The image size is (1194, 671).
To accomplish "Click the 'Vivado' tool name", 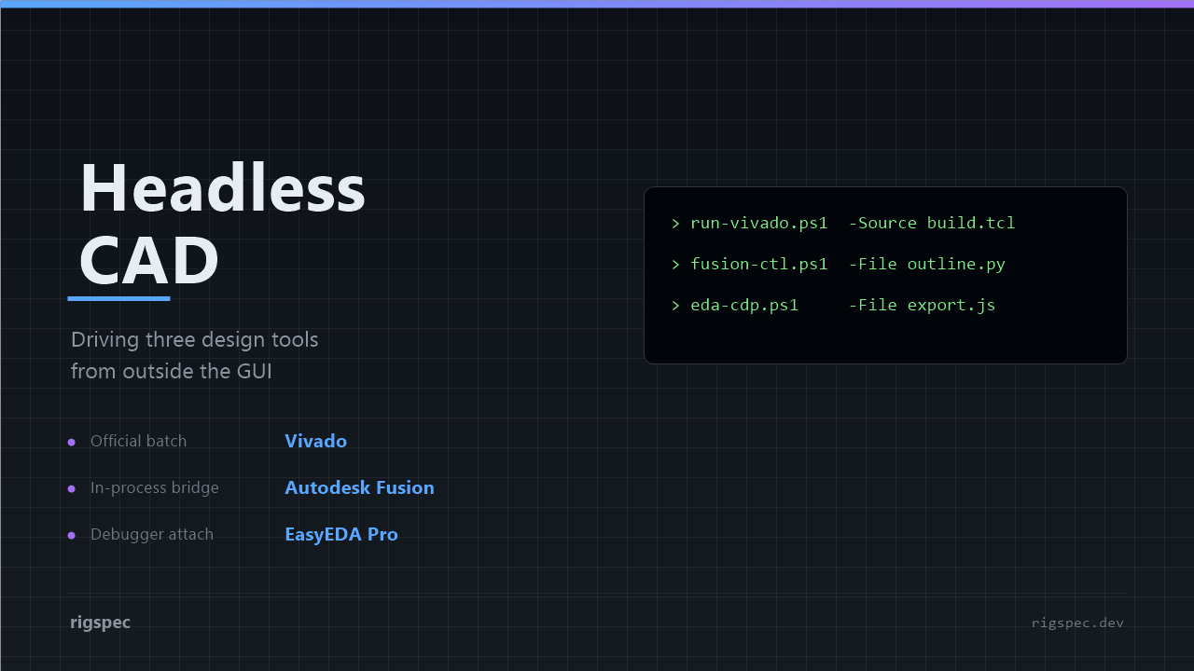I will click(x=315, y=441).
